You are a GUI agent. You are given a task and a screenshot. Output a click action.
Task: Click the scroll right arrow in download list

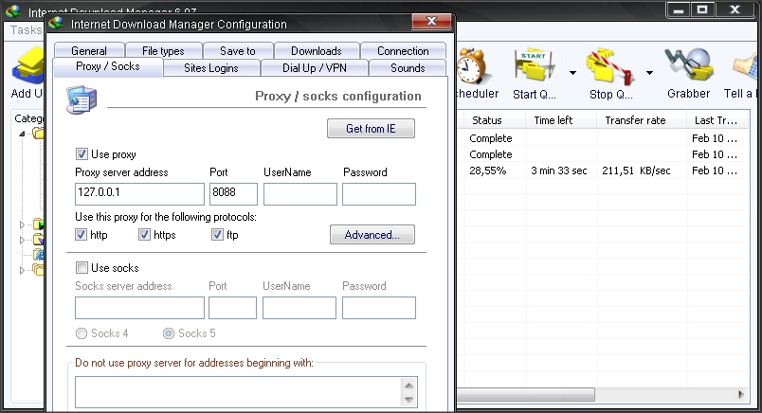[740, 394]
